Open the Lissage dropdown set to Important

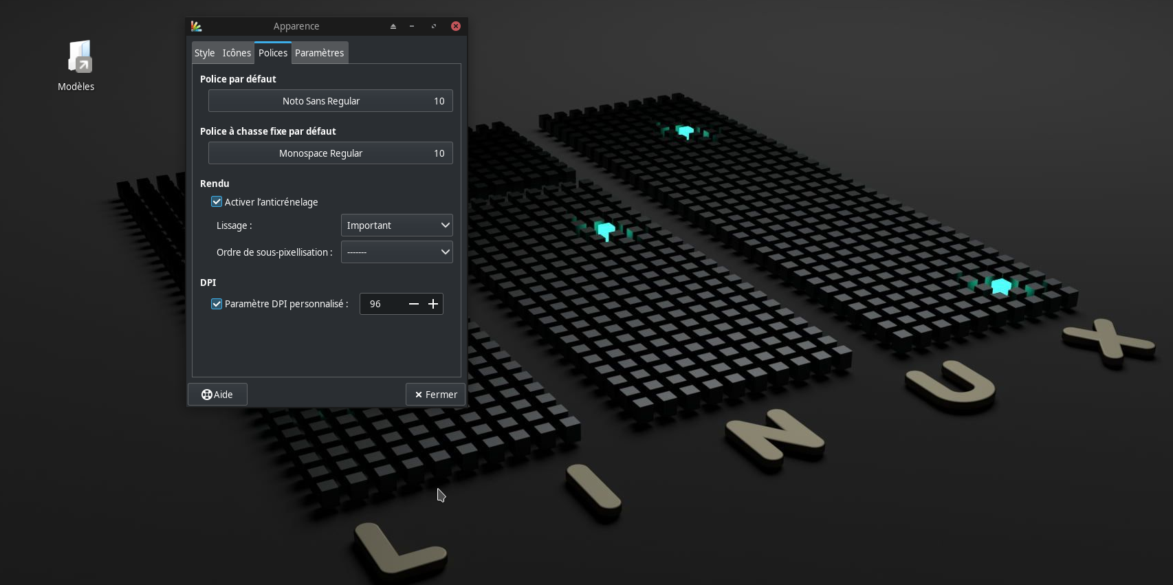(x=397, y=225)
